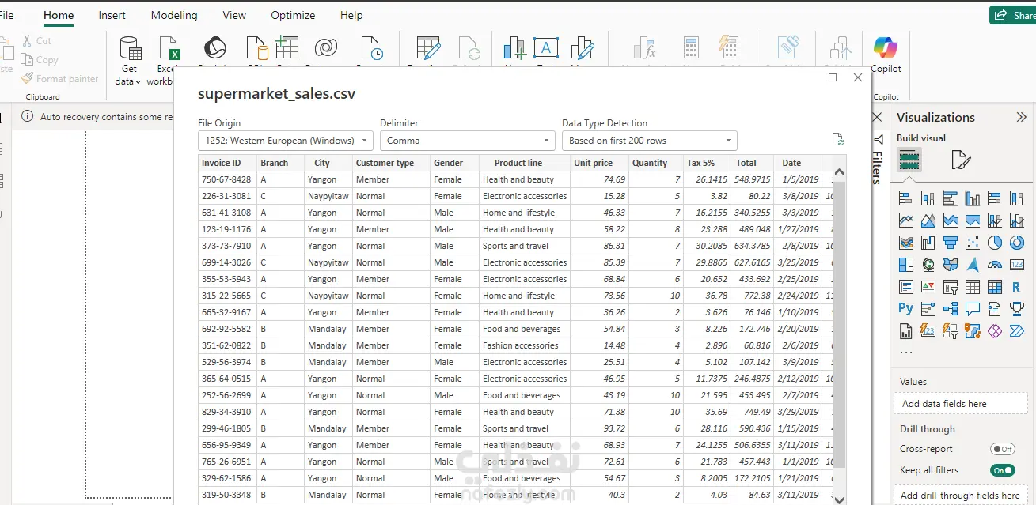Viewport: 1036px width, 505px height.
Task: Select the Matrix visual
Action: pyautogui.click(x=995, y=287)
